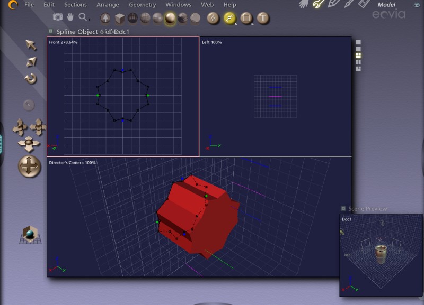Viewport: 424px width, 305px height.
Task: Click the cube display mode icon
Action: (120, 19)
